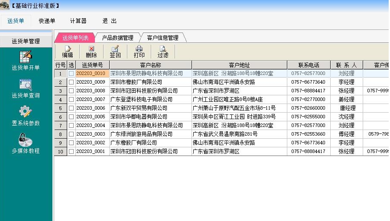Click address 广州工业园区唯正路8号8楼A座
Image resolution: width=390 pixels, height=221 pixels.
click(227, 99)
